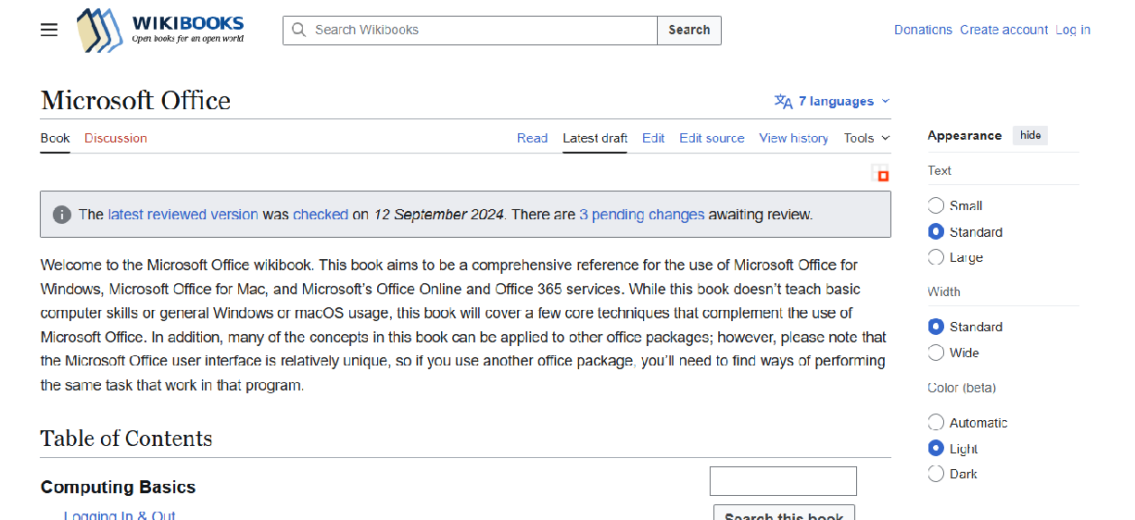Click the Search button
Screen dimensions: 1135x520
click(689, 30)
